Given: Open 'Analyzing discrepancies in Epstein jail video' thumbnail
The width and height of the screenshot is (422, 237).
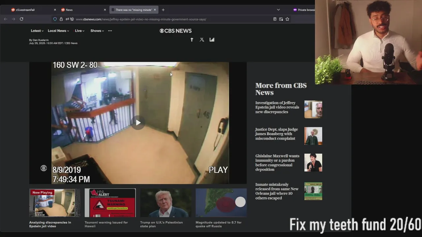Looking at the screenshot, I should (x=55, y=203).
